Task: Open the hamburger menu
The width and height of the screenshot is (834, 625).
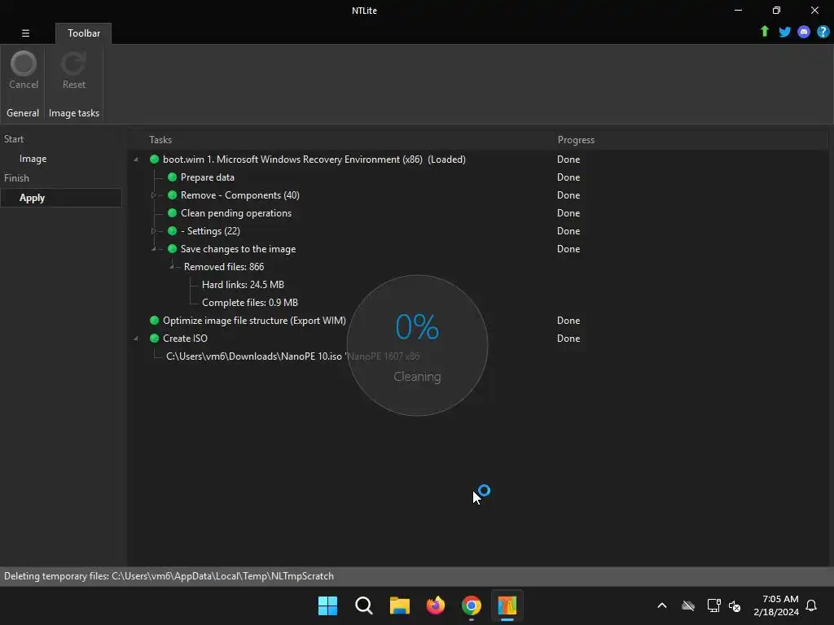Action: coord(25,33)
